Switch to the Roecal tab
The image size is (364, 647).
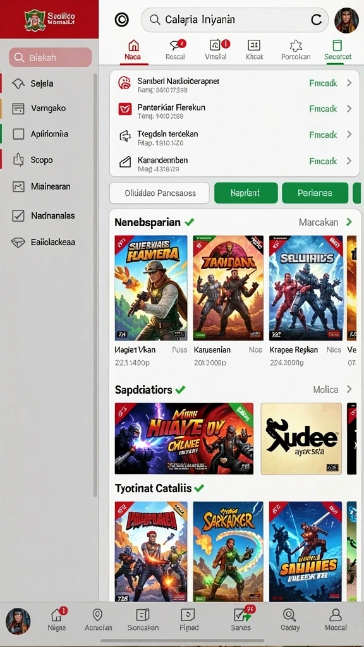point(176,51)
